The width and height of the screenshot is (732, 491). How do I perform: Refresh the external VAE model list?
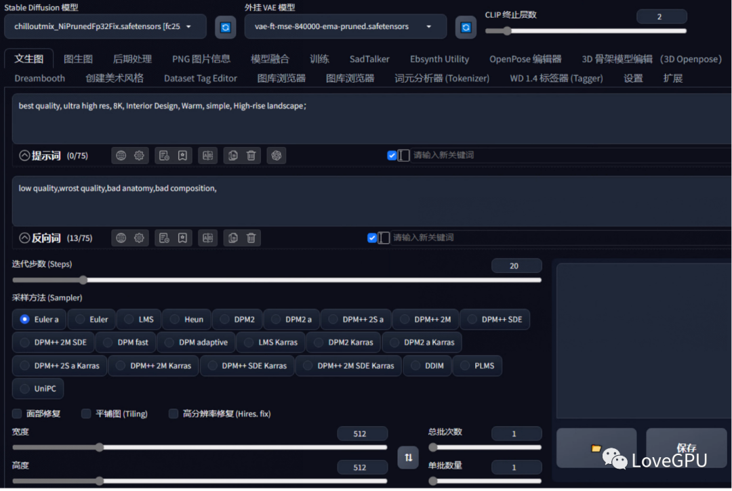(x=466, y=27)
